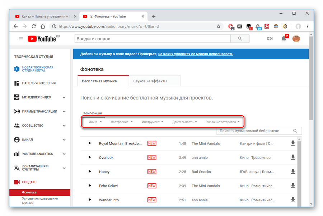Click the upload video camera icon
This screenshot has width=323, height=216.
[x=270, y=39]
